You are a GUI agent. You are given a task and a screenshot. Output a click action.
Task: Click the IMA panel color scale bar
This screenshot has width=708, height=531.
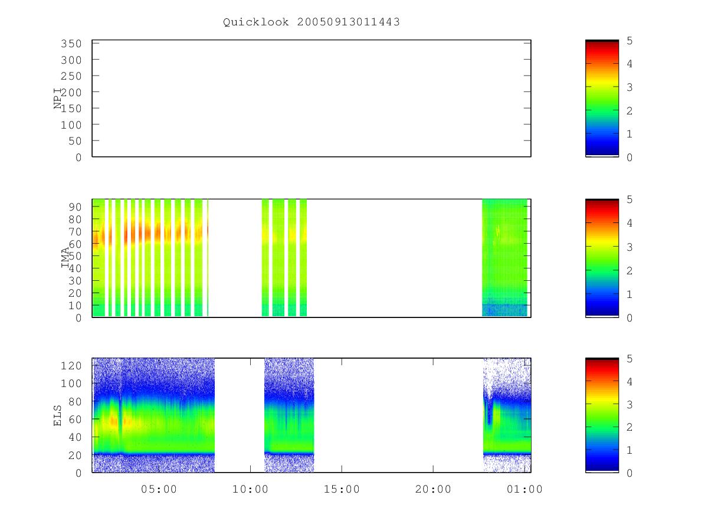[x=602, y=258]
